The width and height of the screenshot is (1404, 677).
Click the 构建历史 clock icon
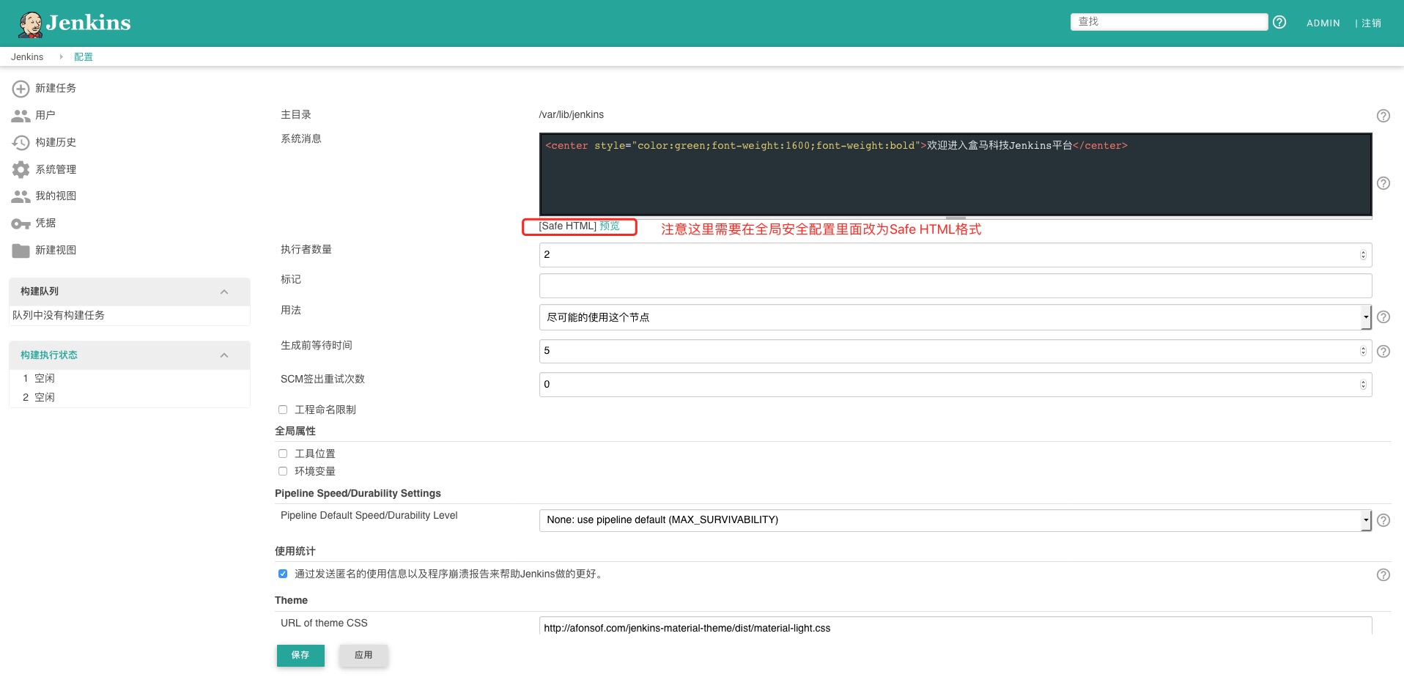(x=21, y=143)
